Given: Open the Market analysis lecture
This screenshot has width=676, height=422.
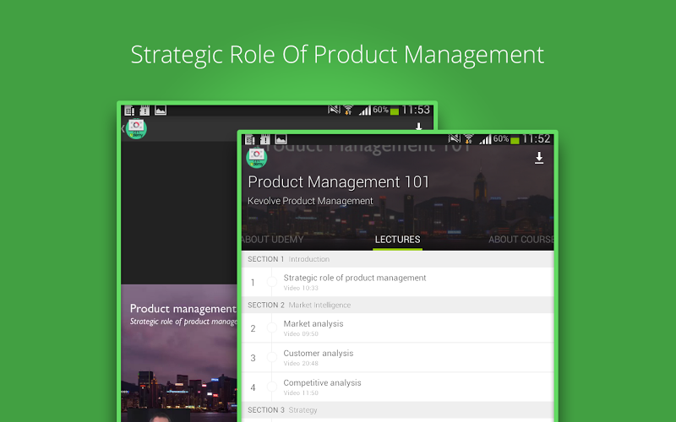Looking at the screenshot, I should (x=397, y=328).
